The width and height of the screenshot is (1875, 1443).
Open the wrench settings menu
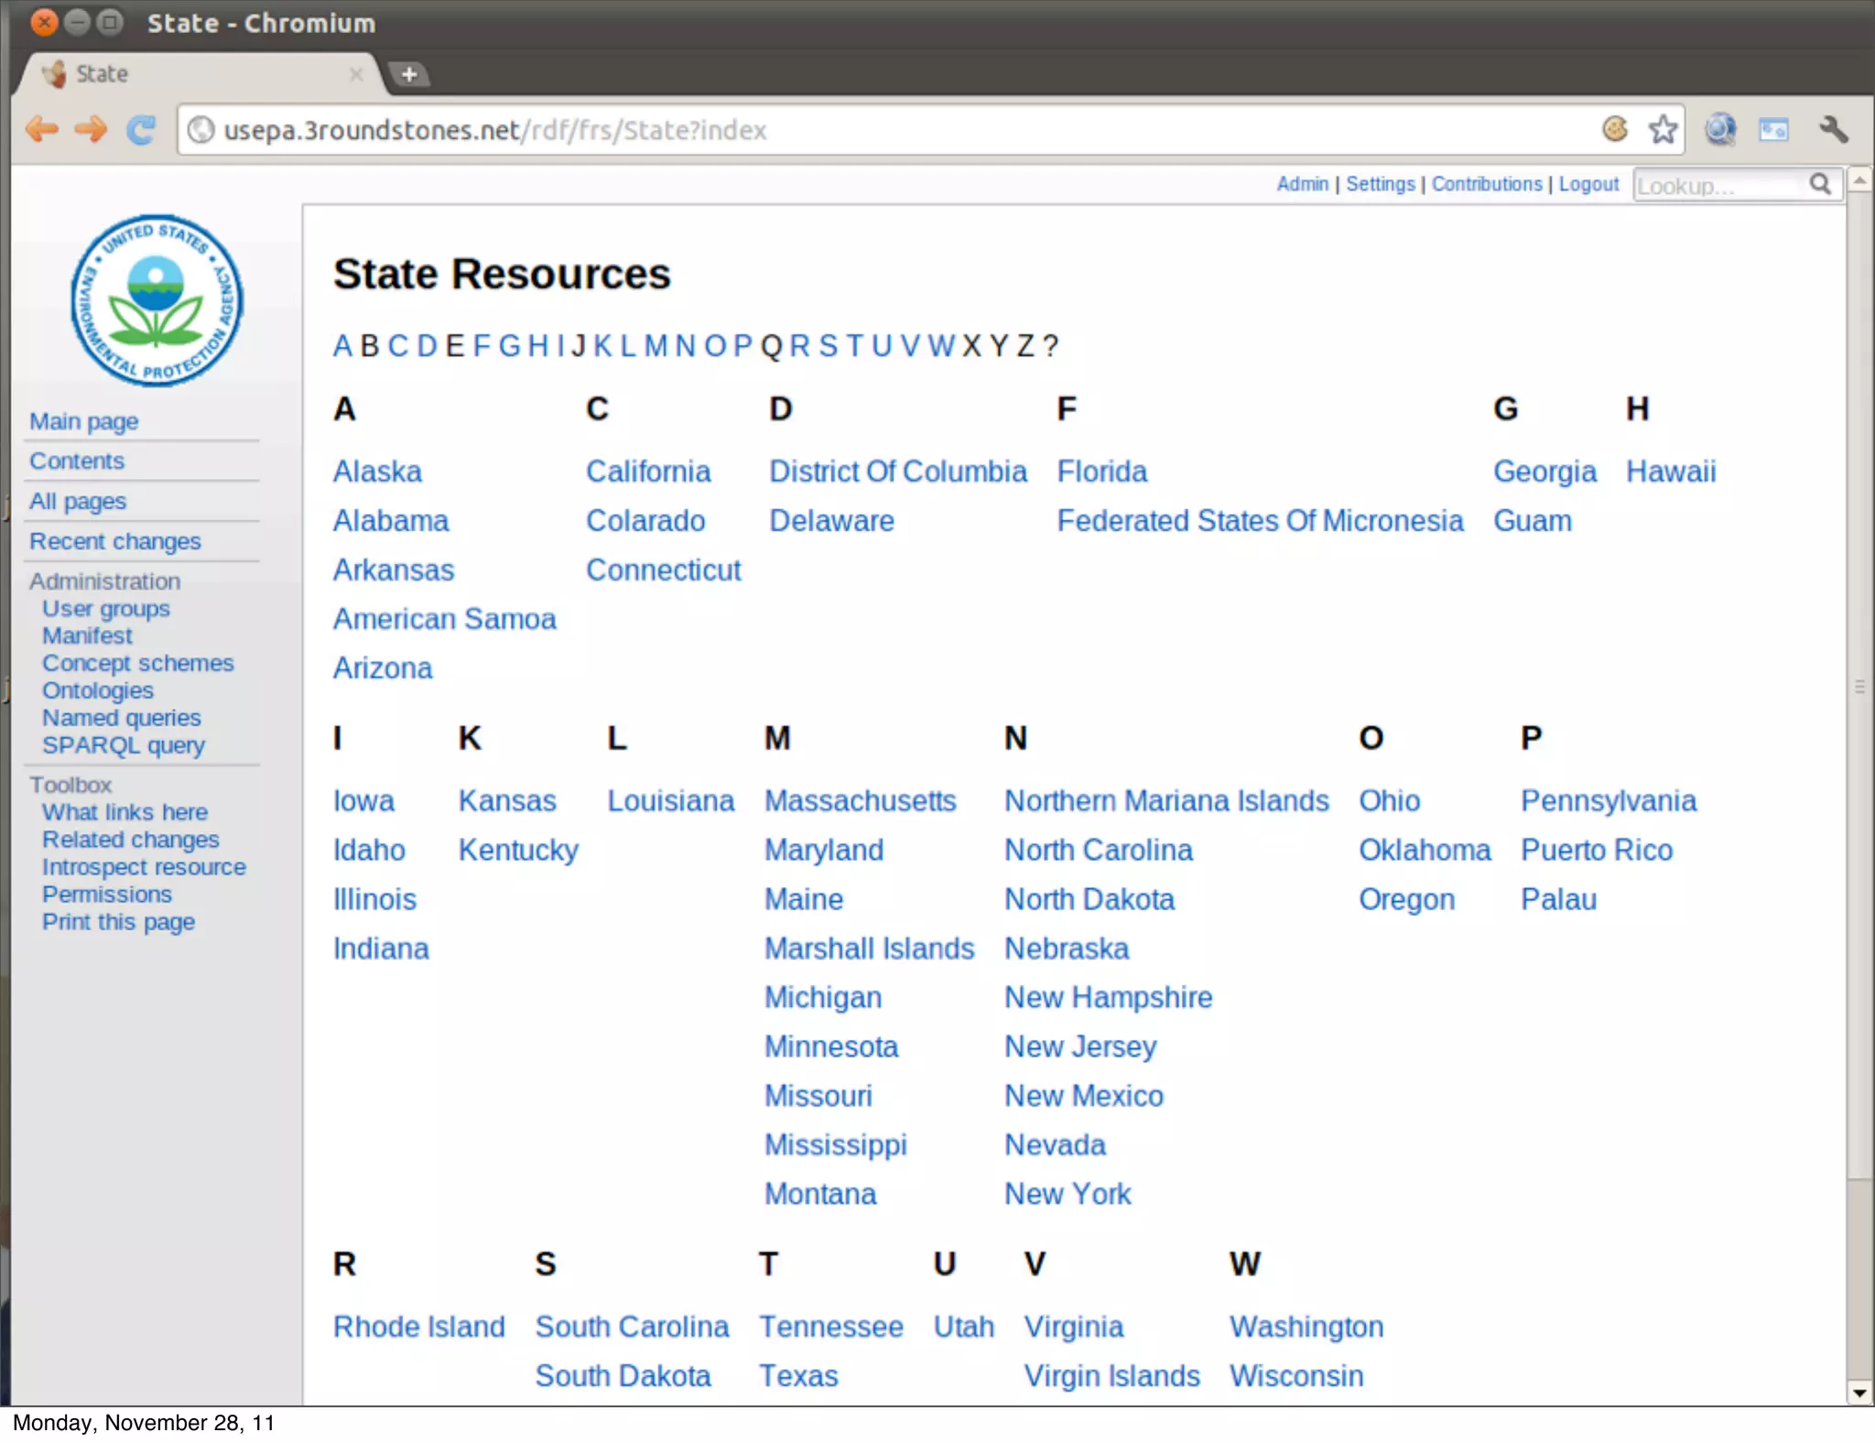1834,130
